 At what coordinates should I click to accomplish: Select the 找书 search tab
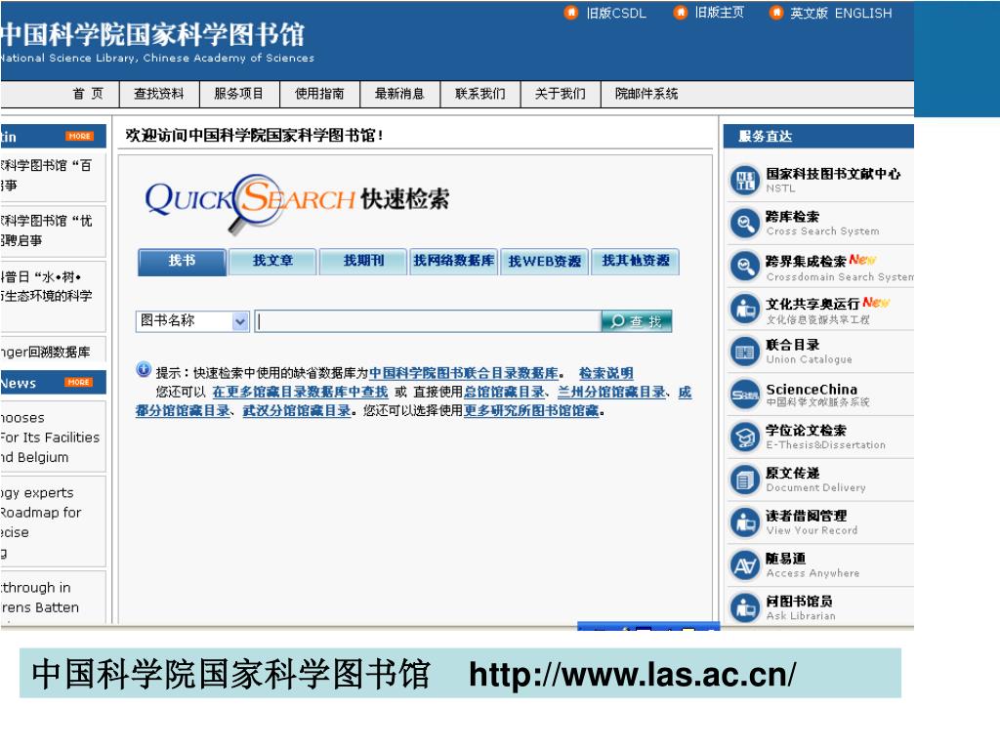(x=182, y=262)
